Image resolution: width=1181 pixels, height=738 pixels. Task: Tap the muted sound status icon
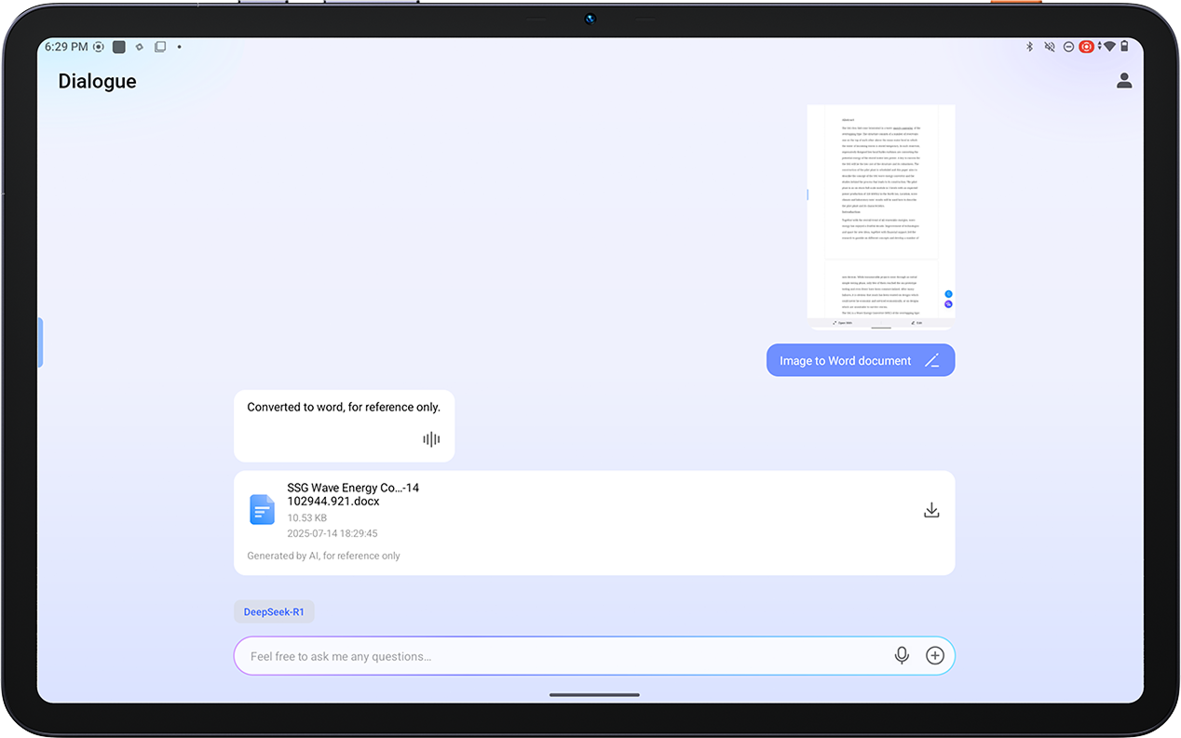(1050, 47)
